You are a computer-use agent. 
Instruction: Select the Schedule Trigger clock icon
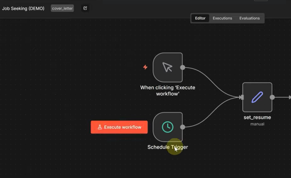click(167, 127)
